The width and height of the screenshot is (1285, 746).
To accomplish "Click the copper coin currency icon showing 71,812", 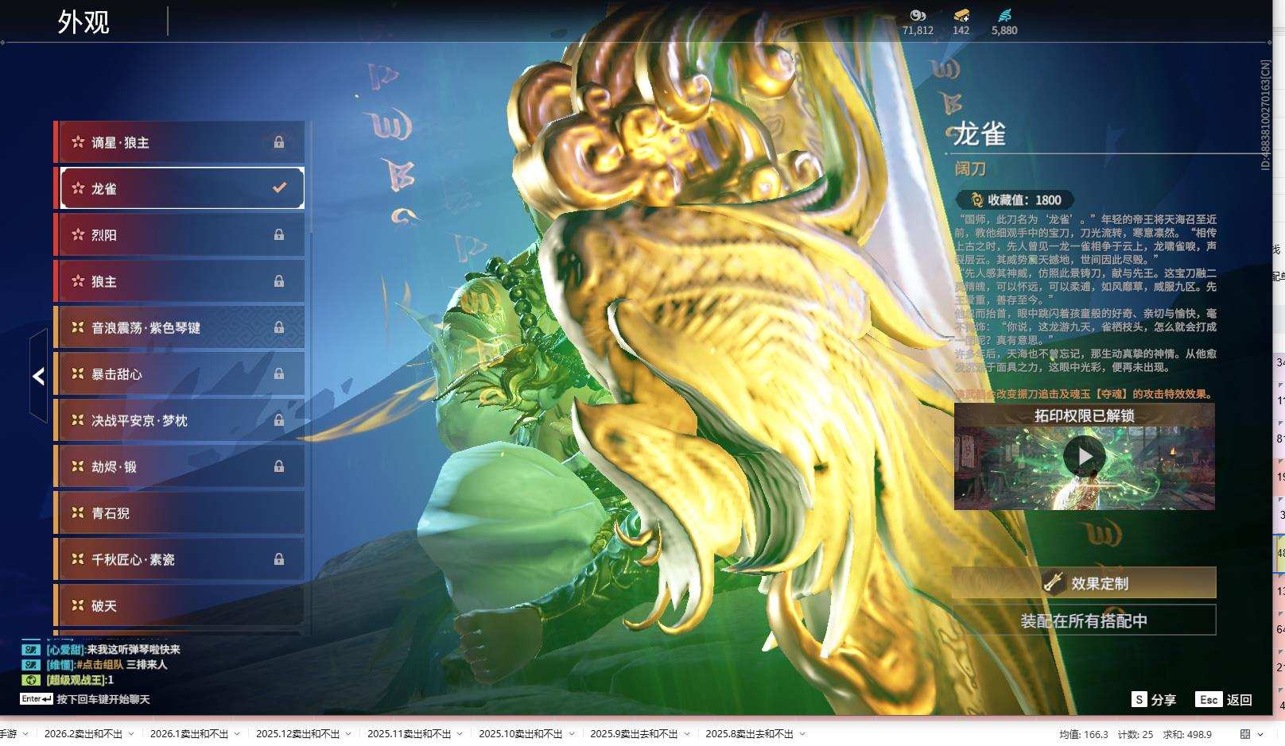I will [x=918, y=15].
